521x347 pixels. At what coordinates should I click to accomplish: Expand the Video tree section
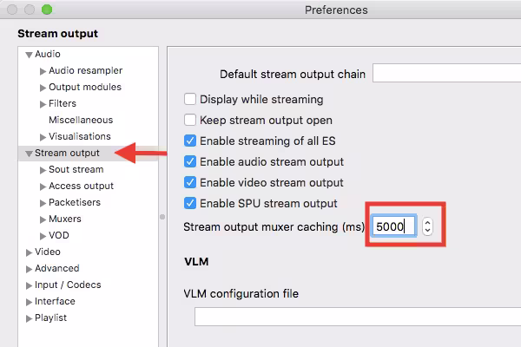tap(29, 252)
